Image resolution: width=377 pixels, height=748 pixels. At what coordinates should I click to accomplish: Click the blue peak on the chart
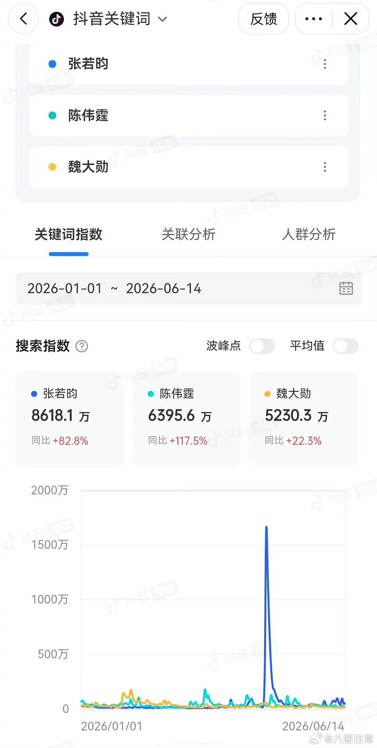coord(266,527)
